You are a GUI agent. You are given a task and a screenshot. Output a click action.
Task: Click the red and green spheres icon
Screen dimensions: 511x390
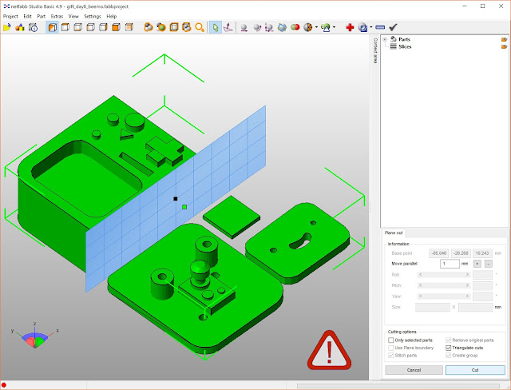tap(295, 27)
